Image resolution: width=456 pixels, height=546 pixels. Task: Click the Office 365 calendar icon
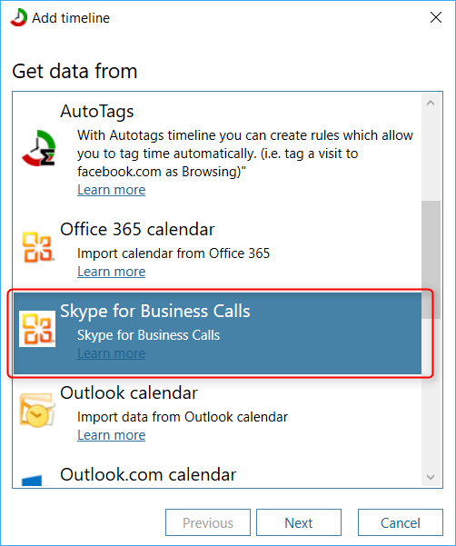pyautogui.click(x=38, y=247)
